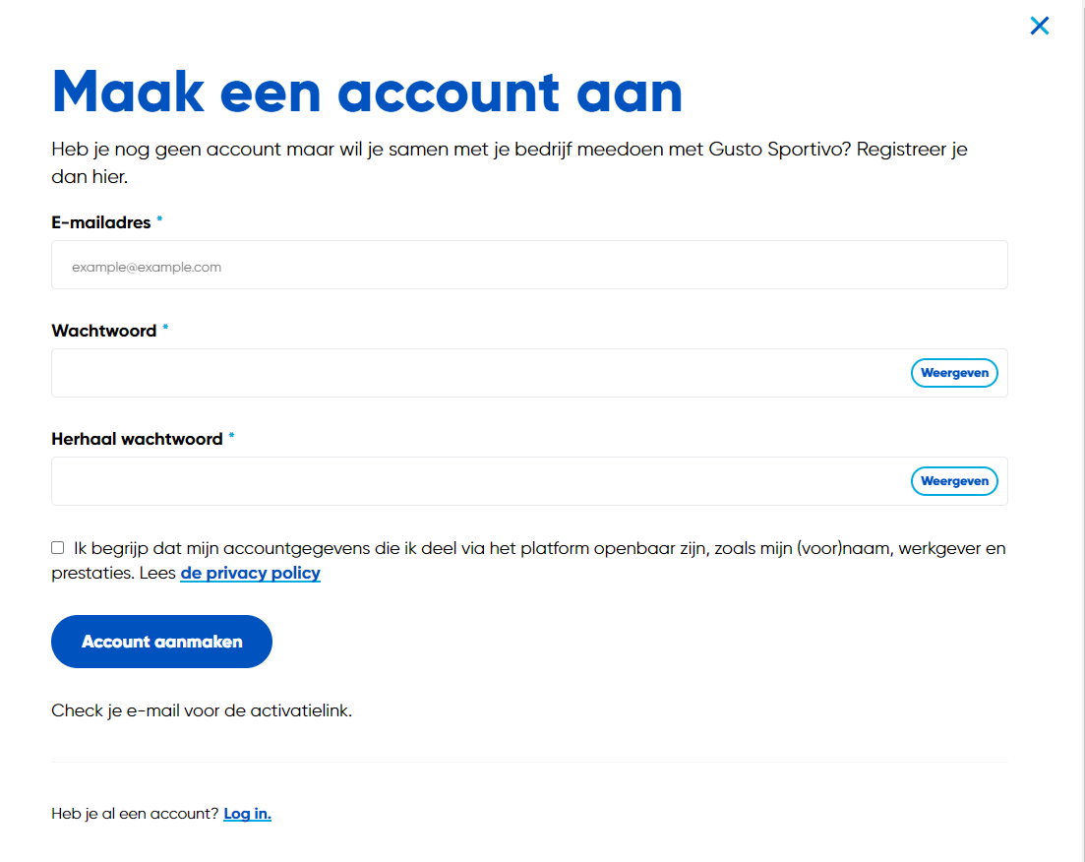
Task: Submit with the Account aanmaken button
Action: (x=162, y=642)
